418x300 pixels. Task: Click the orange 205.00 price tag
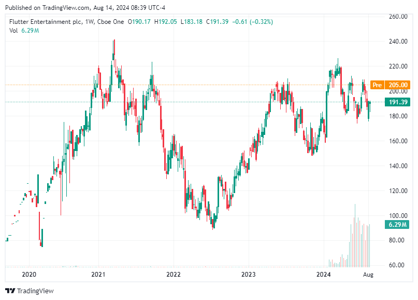[x=398, y=85]
